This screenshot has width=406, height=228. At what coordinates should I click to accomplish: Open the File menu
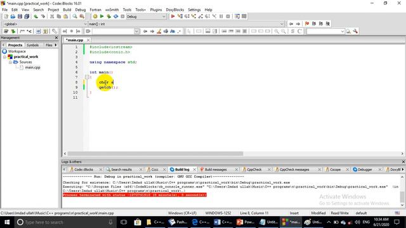pyautogui.click(x=4, y=9)
